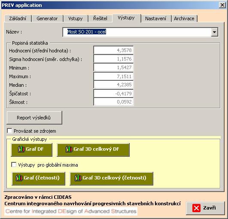Click the Sigma hodnocení field 1,1576
228x219 pixels.
(x=113, y=59)
